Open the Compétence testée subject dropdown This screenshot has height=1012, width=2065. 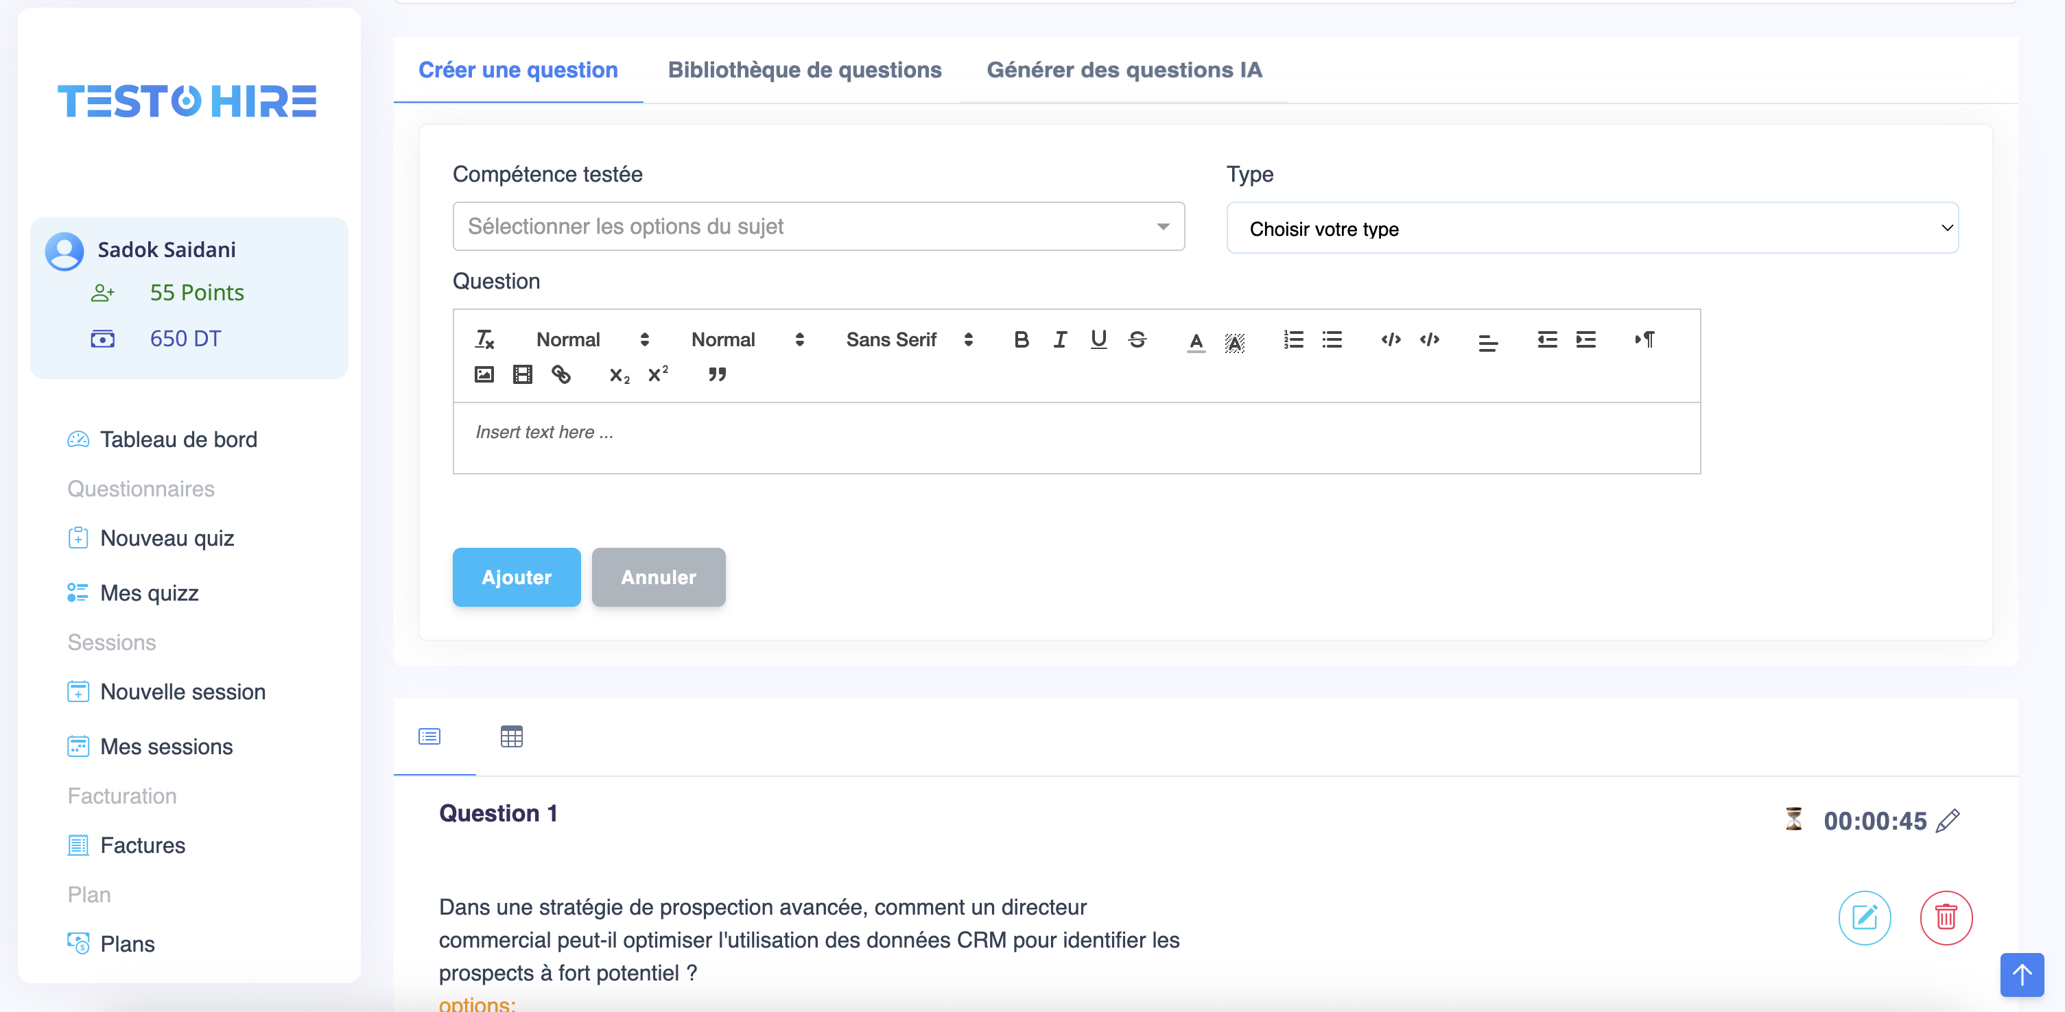[818, 226]
